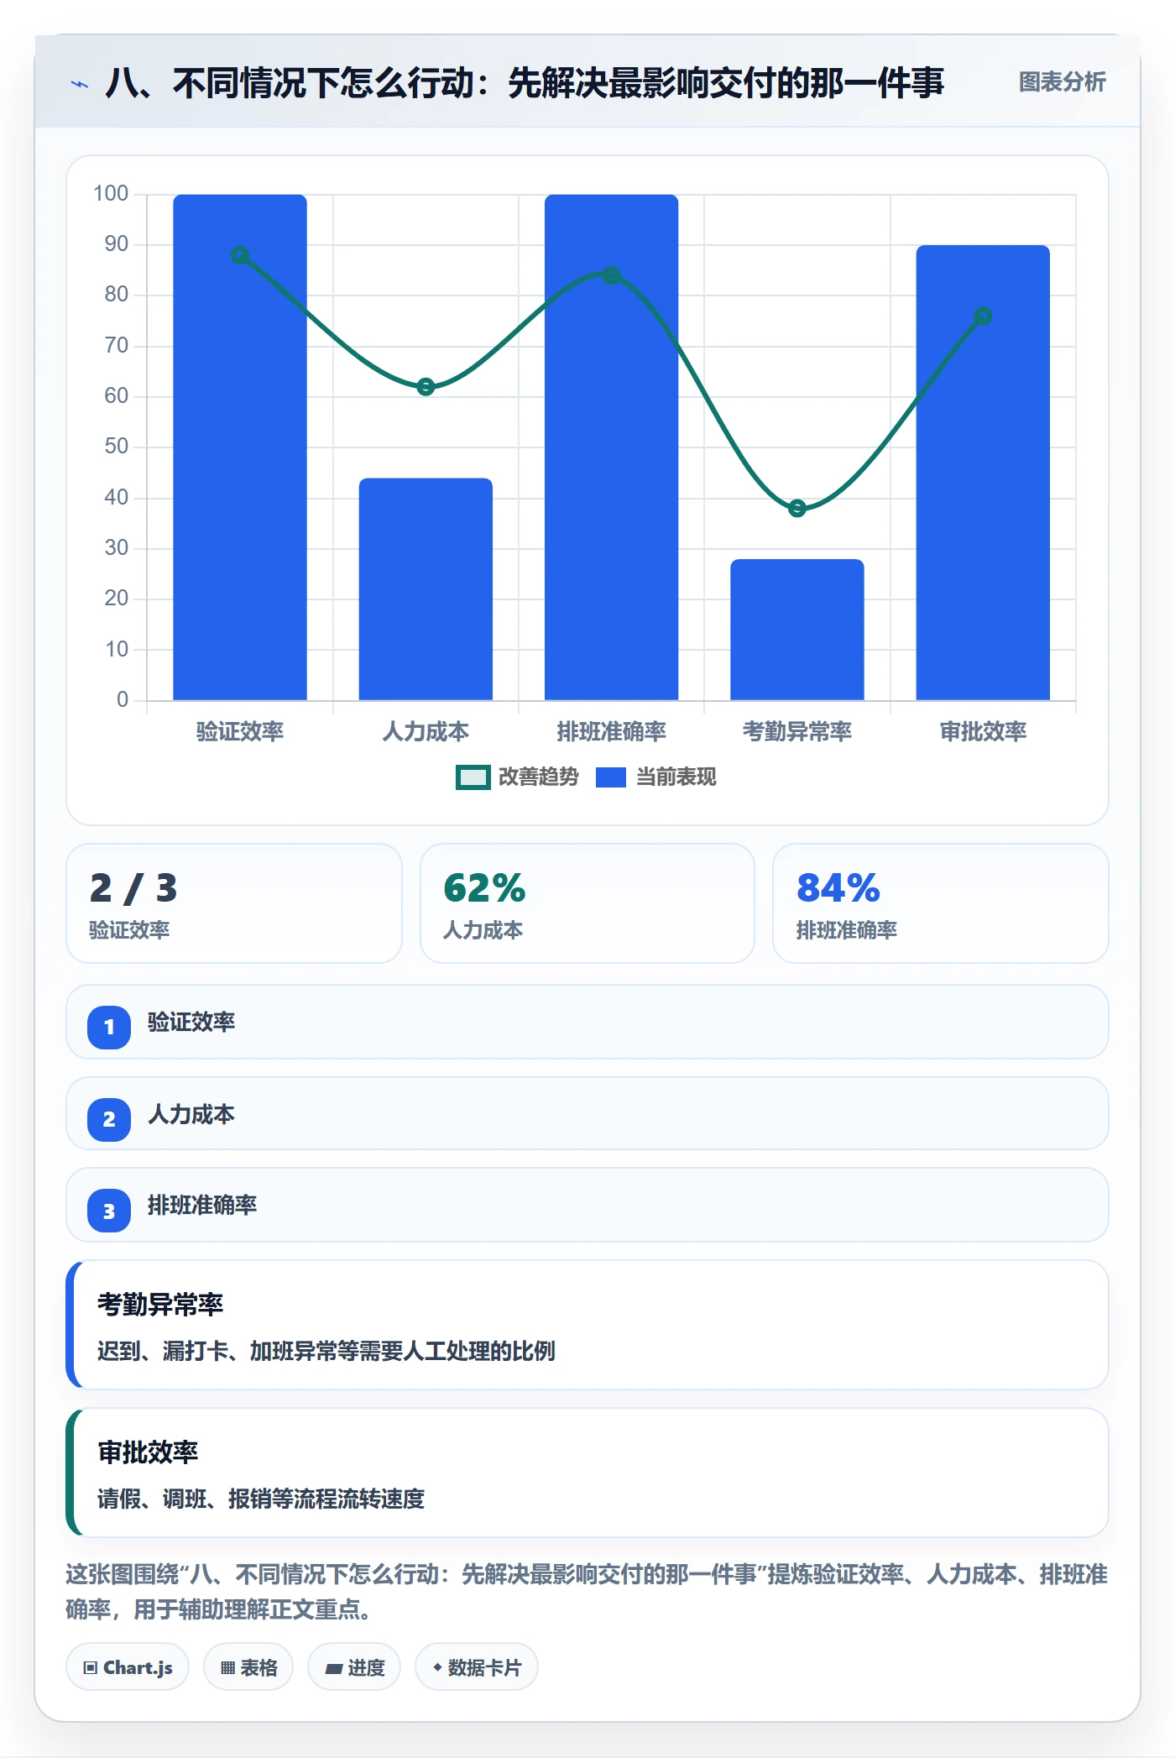Viewport: 1175px width, 1758px height.
Task: Select list row text 验证效率
Action: coord(191,1023)
